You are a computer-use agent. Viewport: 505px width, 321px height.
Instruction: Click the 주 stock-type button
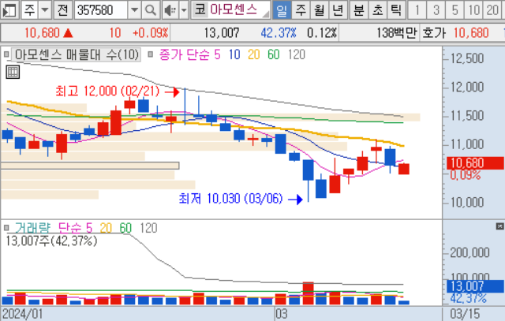(29, 10)
